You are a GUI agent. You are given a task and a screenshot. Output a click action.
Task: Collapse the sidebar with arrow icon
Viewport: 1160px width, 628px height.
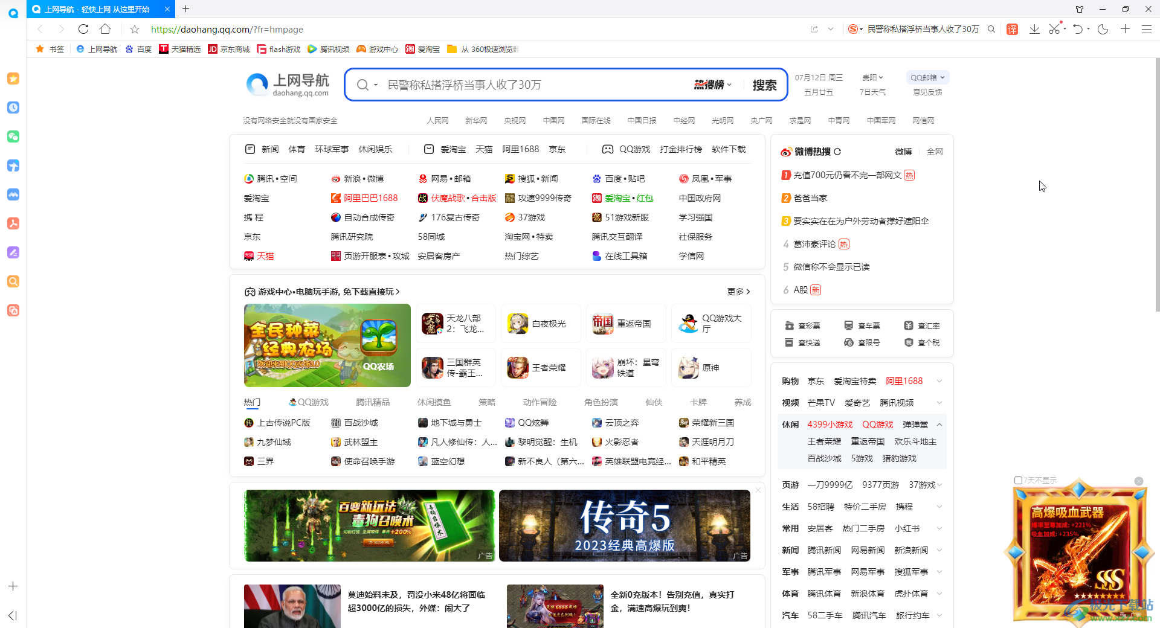pos(13,615)
